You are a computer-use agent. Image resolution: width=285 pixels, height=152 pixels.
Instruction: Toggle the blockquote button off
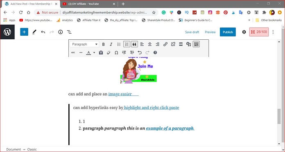(x=134, y=44)
